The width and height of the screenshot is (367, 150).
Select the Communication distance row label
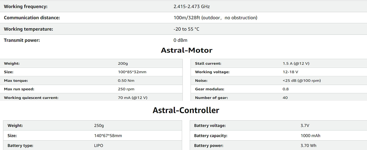tap(32, 18)
